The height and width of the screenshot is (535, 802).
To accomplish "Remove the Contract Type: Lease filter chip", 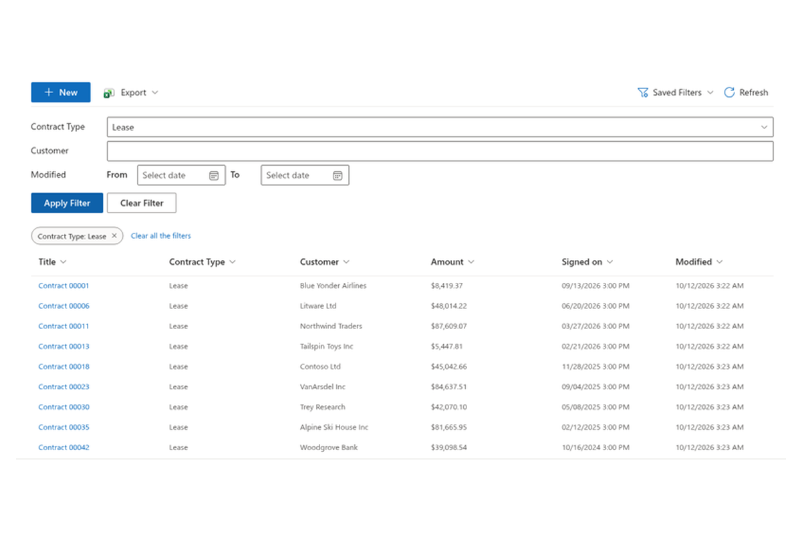I will click(114, 236).
